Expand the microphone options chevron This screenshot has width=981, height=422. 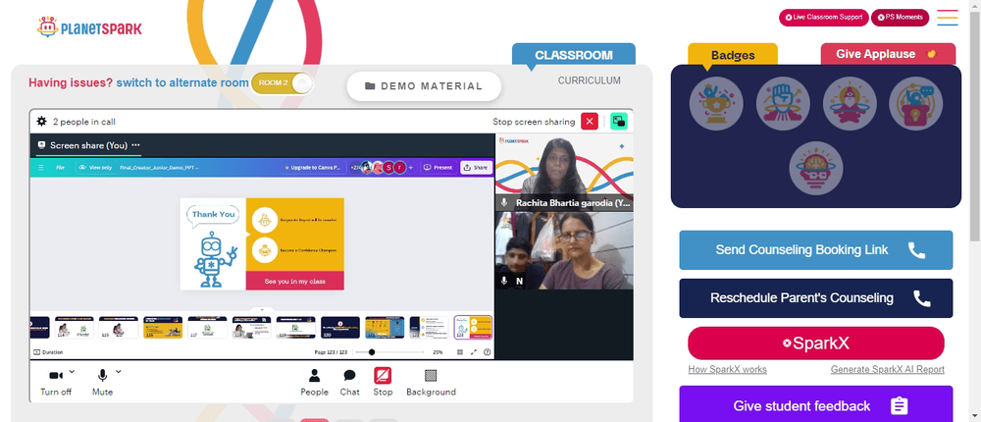coord(119,372)
